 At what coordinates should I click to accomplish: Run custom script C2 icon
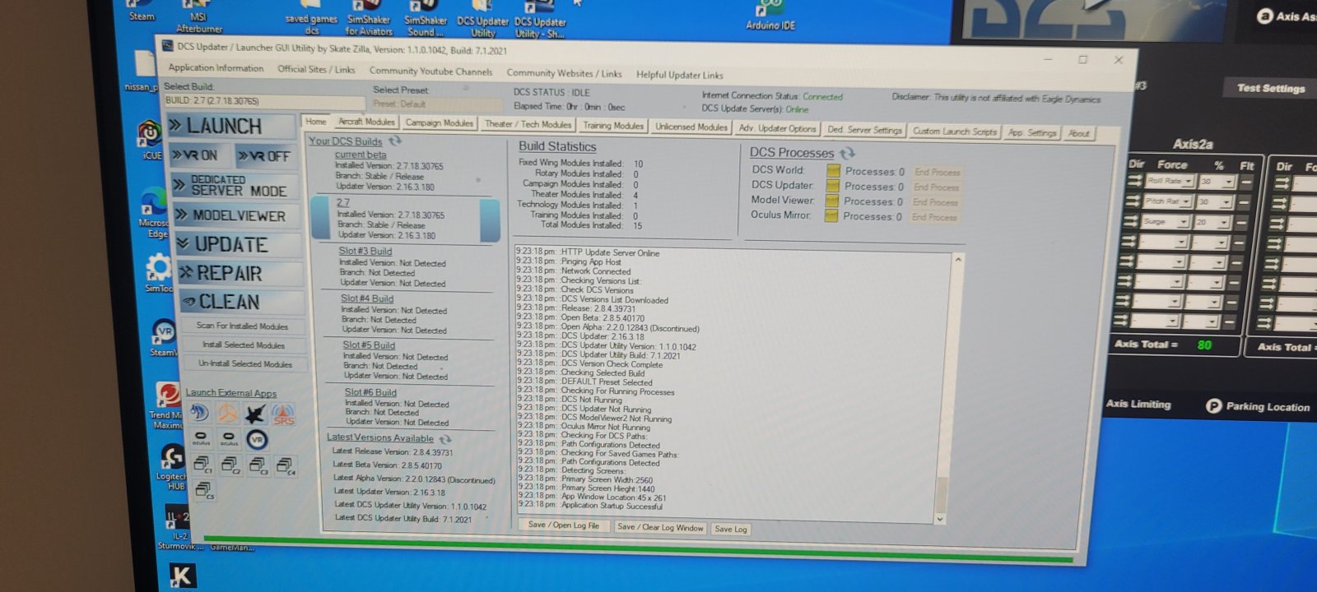coord(230,466)
